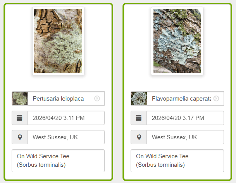Click the 2026/04/20 3:17 PM date field
Screen dimensions: 236x183
(x=185, y=118)
